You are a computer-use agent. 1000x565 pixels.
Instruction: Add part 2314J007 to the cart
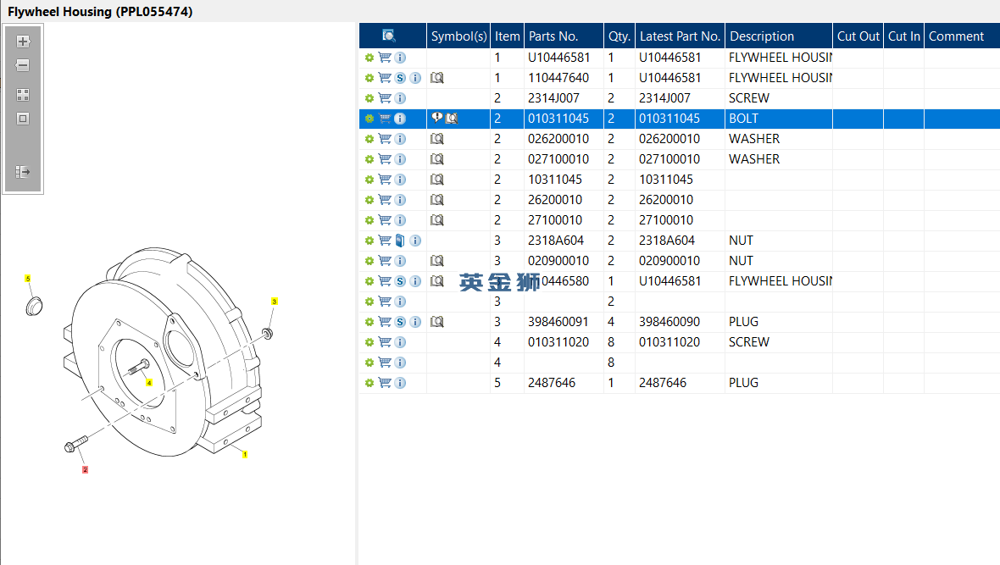click(x=385, y=98)
